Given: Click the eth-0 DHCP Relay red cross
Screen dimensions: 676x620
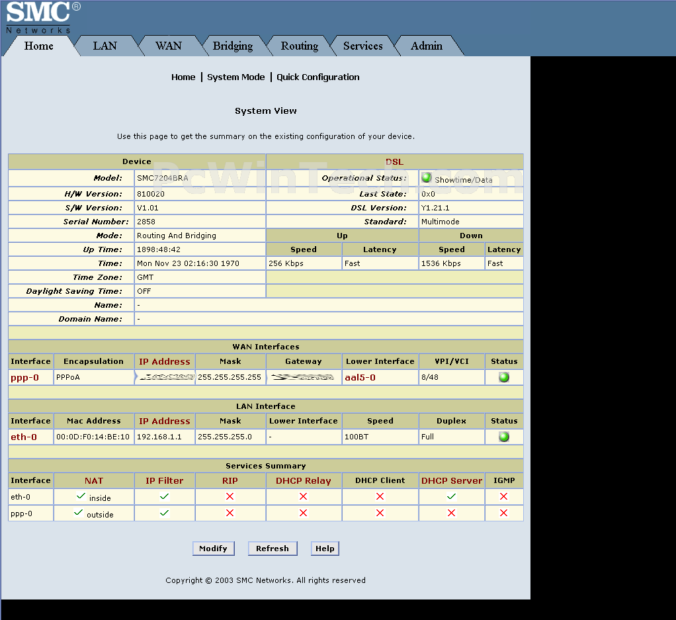Looking at the screenshot, I should tap(304, 496).
